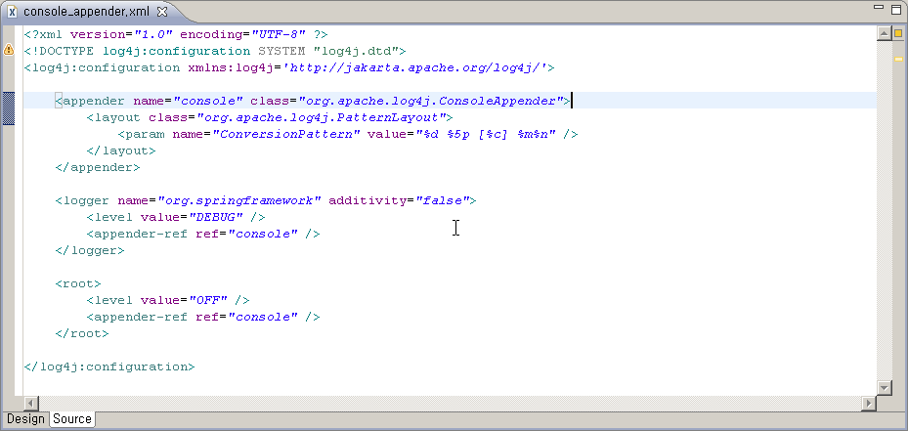Click the vertical scrollbar up arrow
The image size is (908, 431).
coord(884,32)
